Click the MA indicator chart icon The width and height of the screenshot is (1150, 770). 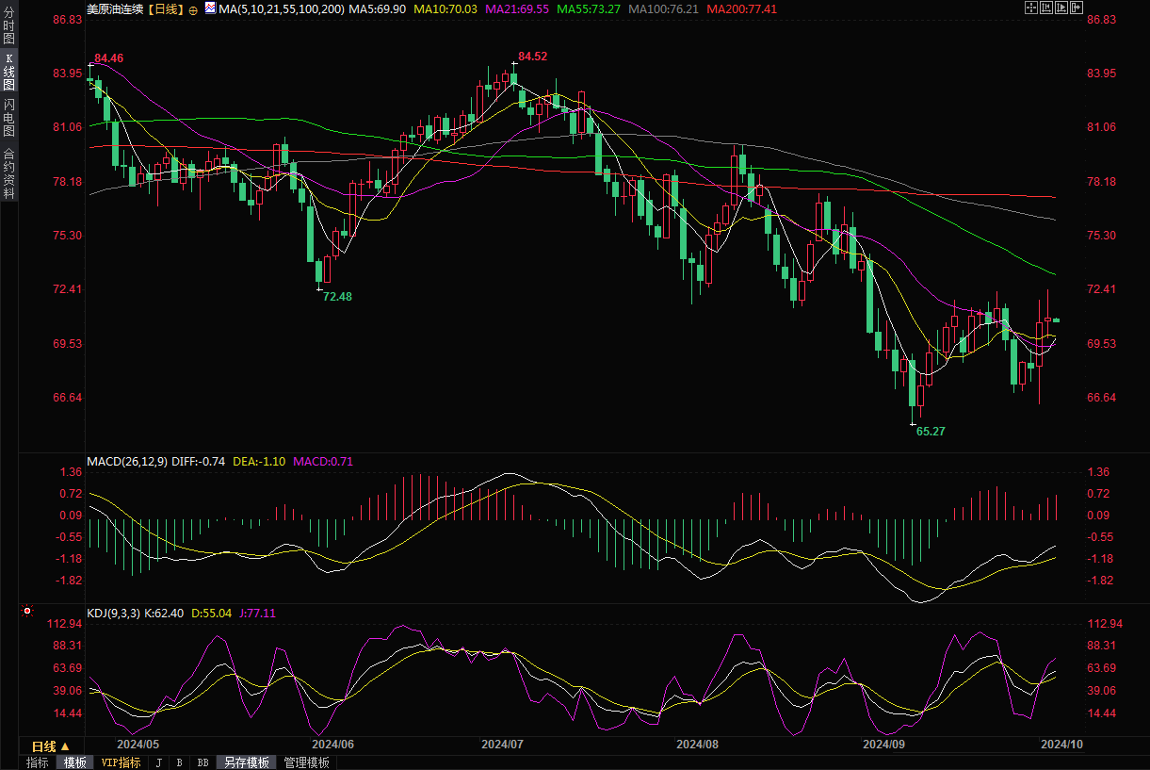pos(209,8)
